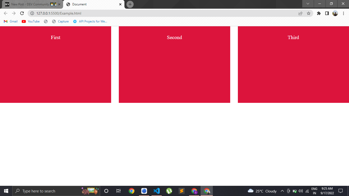Image resolution: width=349 pixels, height=196 pixels.
Task: Go back to the previous page
Action: pos(6,13)
